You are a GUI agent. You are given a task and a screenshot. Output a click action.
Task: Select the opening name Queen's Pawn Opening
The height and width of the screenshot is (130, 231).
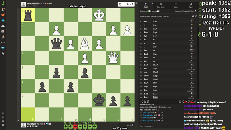[154, 16]
